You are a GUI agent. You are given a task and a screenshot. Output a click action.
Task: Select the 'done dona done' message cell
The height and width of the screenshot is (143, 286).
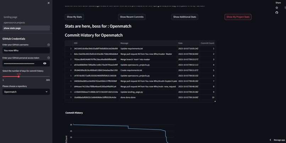click(148, 97)
